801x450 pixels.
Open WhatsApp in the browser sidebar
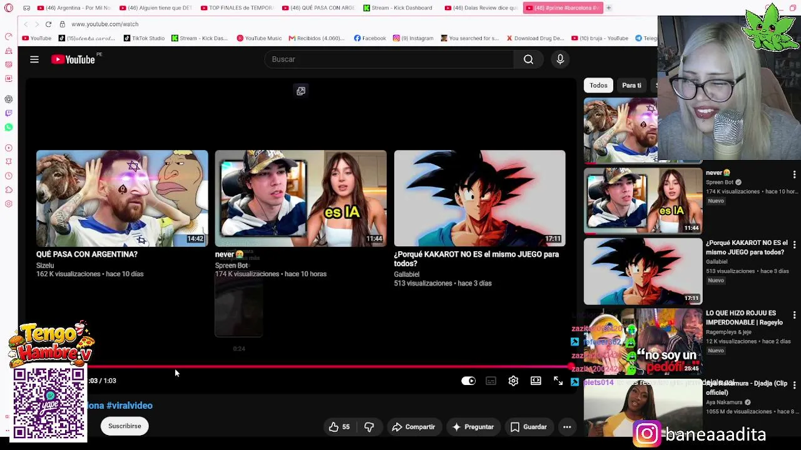[9, 127]
